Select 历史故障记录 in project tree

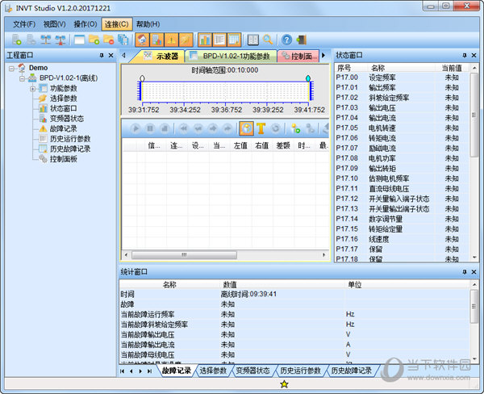pyautogui.click(x=70, y=149)
